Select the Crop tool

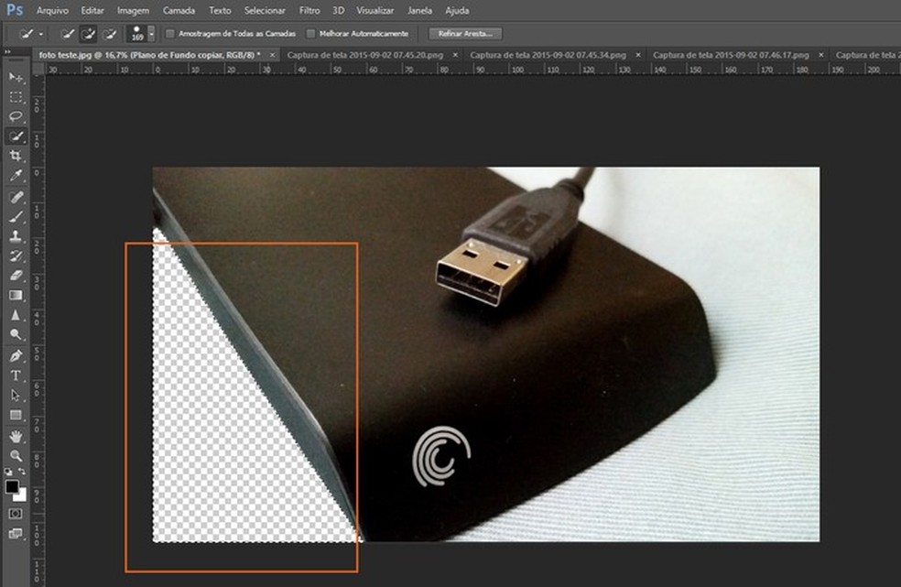[16, 156]
